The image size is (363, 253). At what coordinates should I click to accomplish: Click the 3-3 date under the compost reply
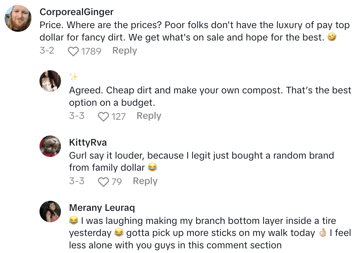tap(77, 116)
